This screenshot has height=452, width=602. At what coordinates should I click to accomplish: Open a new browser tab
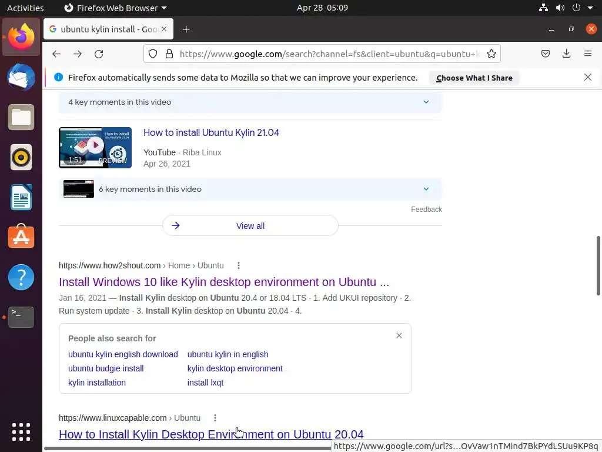coord(186,29)
